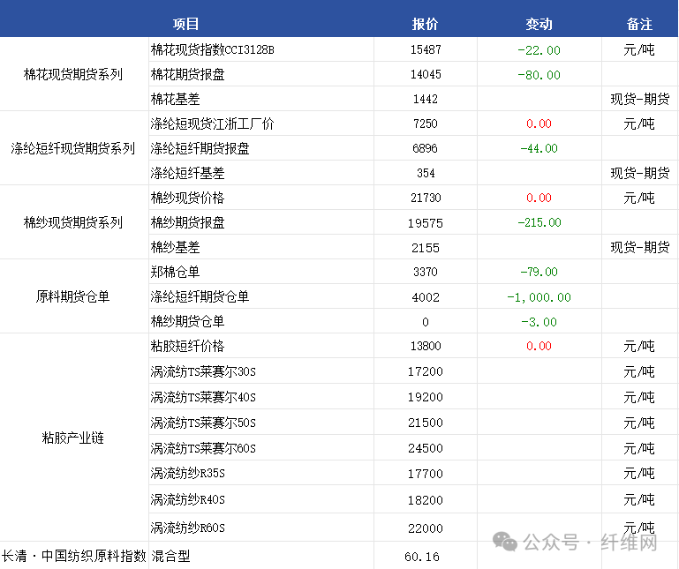Viewport: 679px width, 569px height.
Task: Click the 棉纱现货价格 row label
Action: pyautogui.click(x=188, y=198)
